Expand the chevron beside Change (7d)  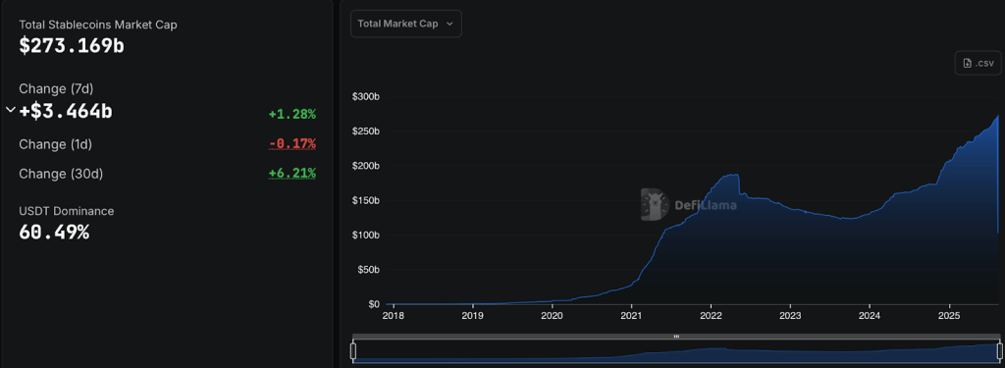coord(10,110)
